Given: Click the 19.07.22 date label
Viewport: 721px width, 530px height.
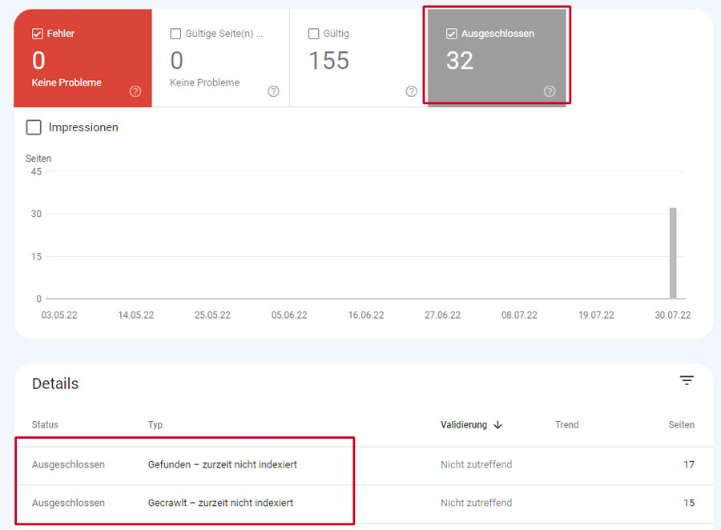Looking at the screenshot, I should (596, 315).
